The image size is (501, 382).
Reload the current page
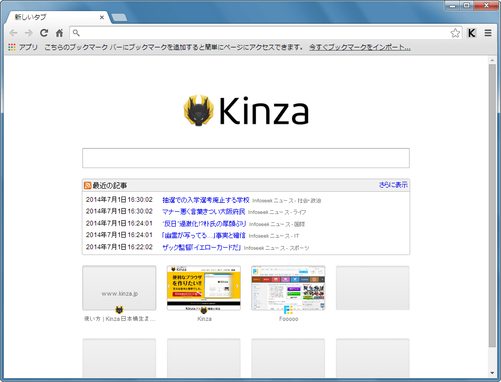point(44,33)
